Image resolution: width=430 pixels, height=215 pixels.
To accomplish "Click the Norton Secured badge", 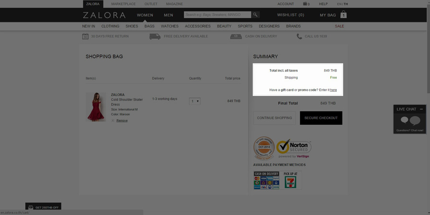I will point(294,148).
